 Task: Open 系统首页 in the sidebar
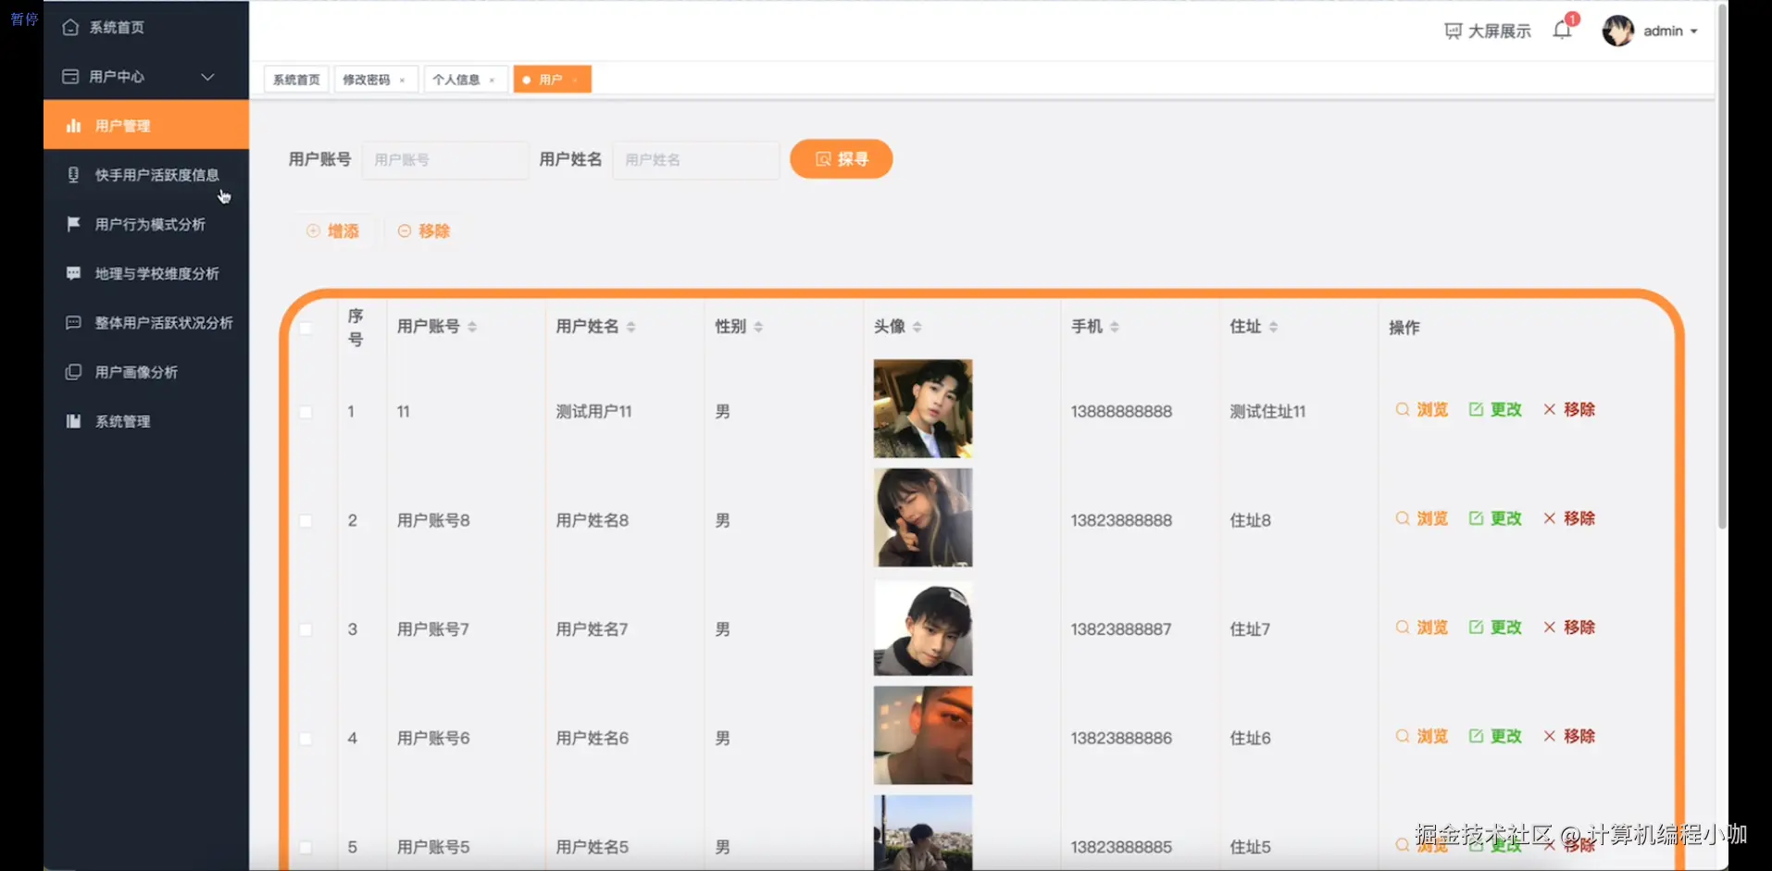pos(145,28)
